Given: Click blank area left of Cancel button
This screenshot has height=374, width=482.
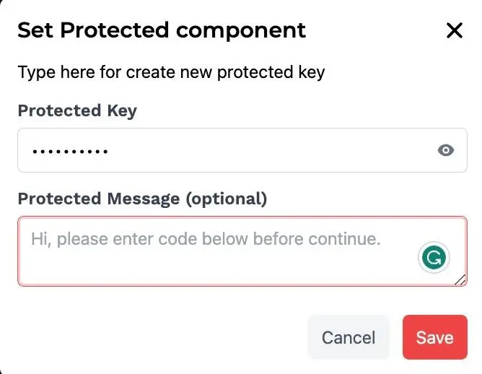Looking at the screenshot, I should (159, 337).
